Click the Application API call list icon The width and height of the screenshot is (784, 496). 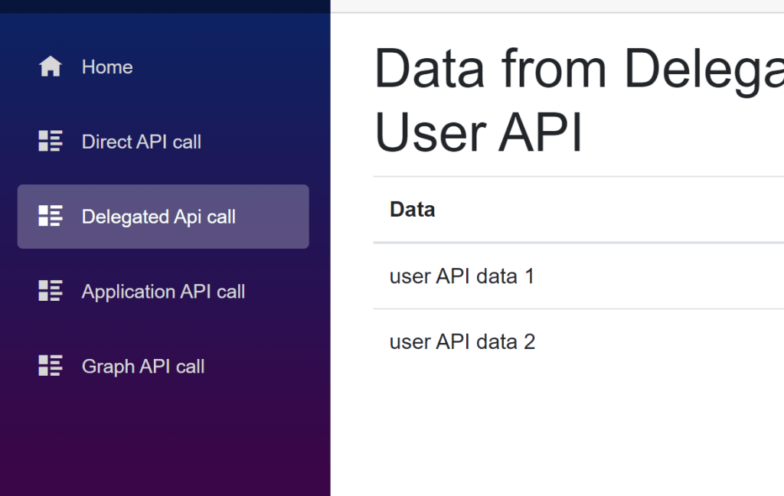pyautogui.click(x=50, y=291)
